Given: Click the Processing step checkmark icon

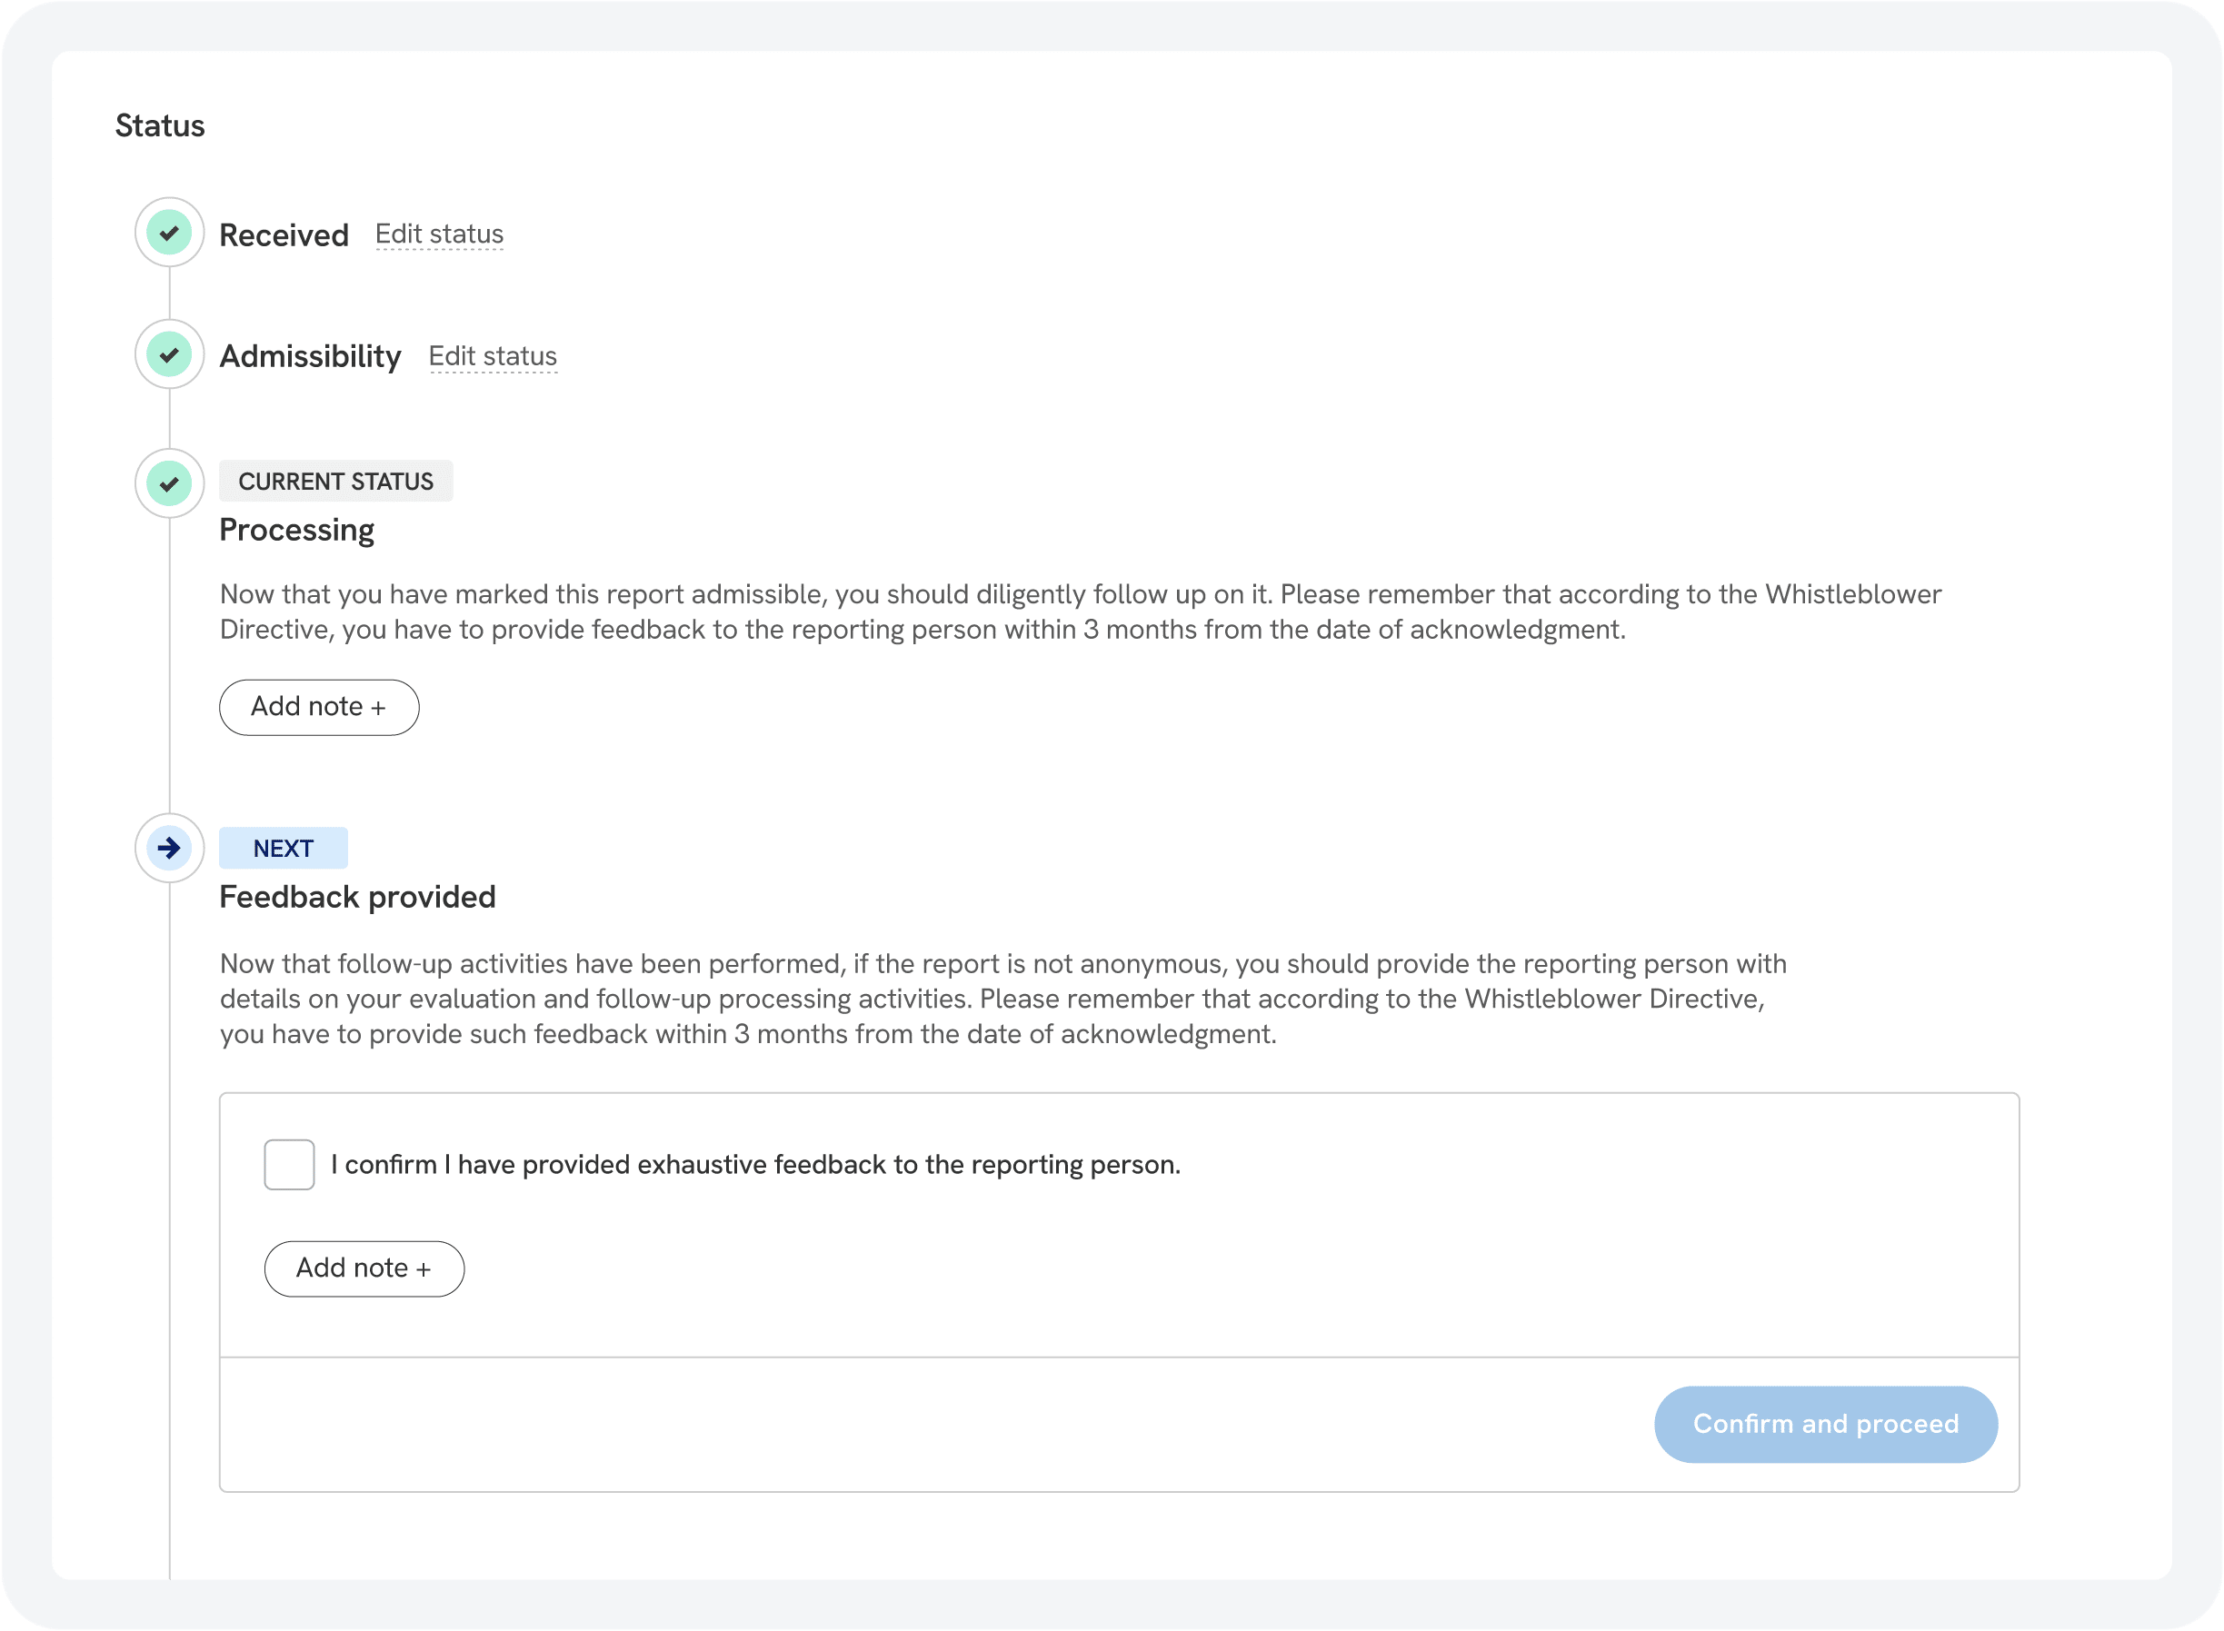Looking at the screenshot, I should click(x=170, y=483).
